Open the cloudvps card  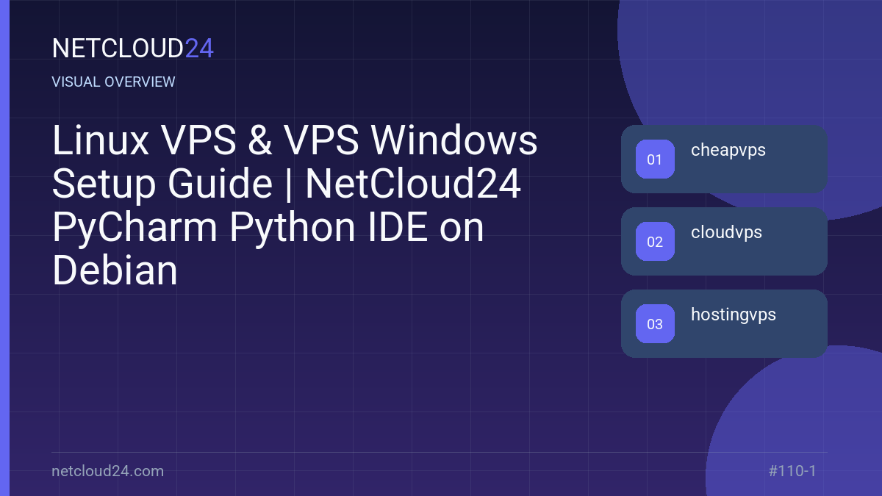coord(724,242)
